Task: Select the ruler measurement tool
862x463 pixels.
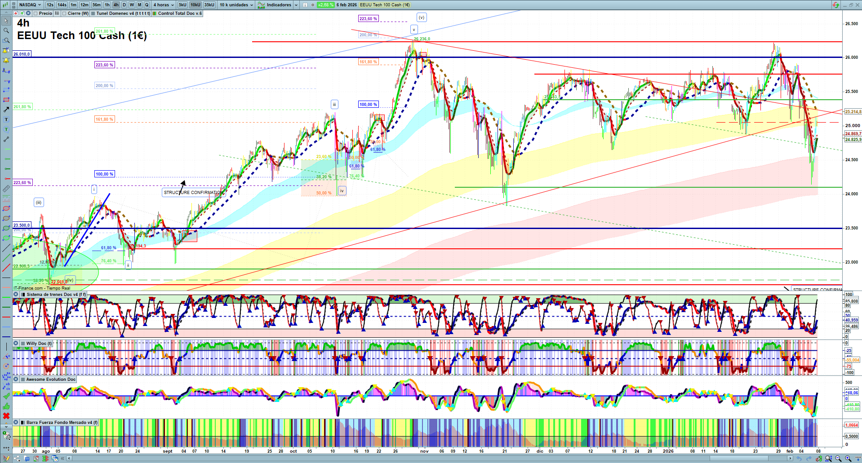Action: point(6,189)
